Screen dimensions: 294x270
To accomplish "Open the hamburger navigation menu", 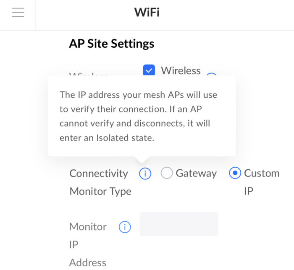I will coord(18,13).
